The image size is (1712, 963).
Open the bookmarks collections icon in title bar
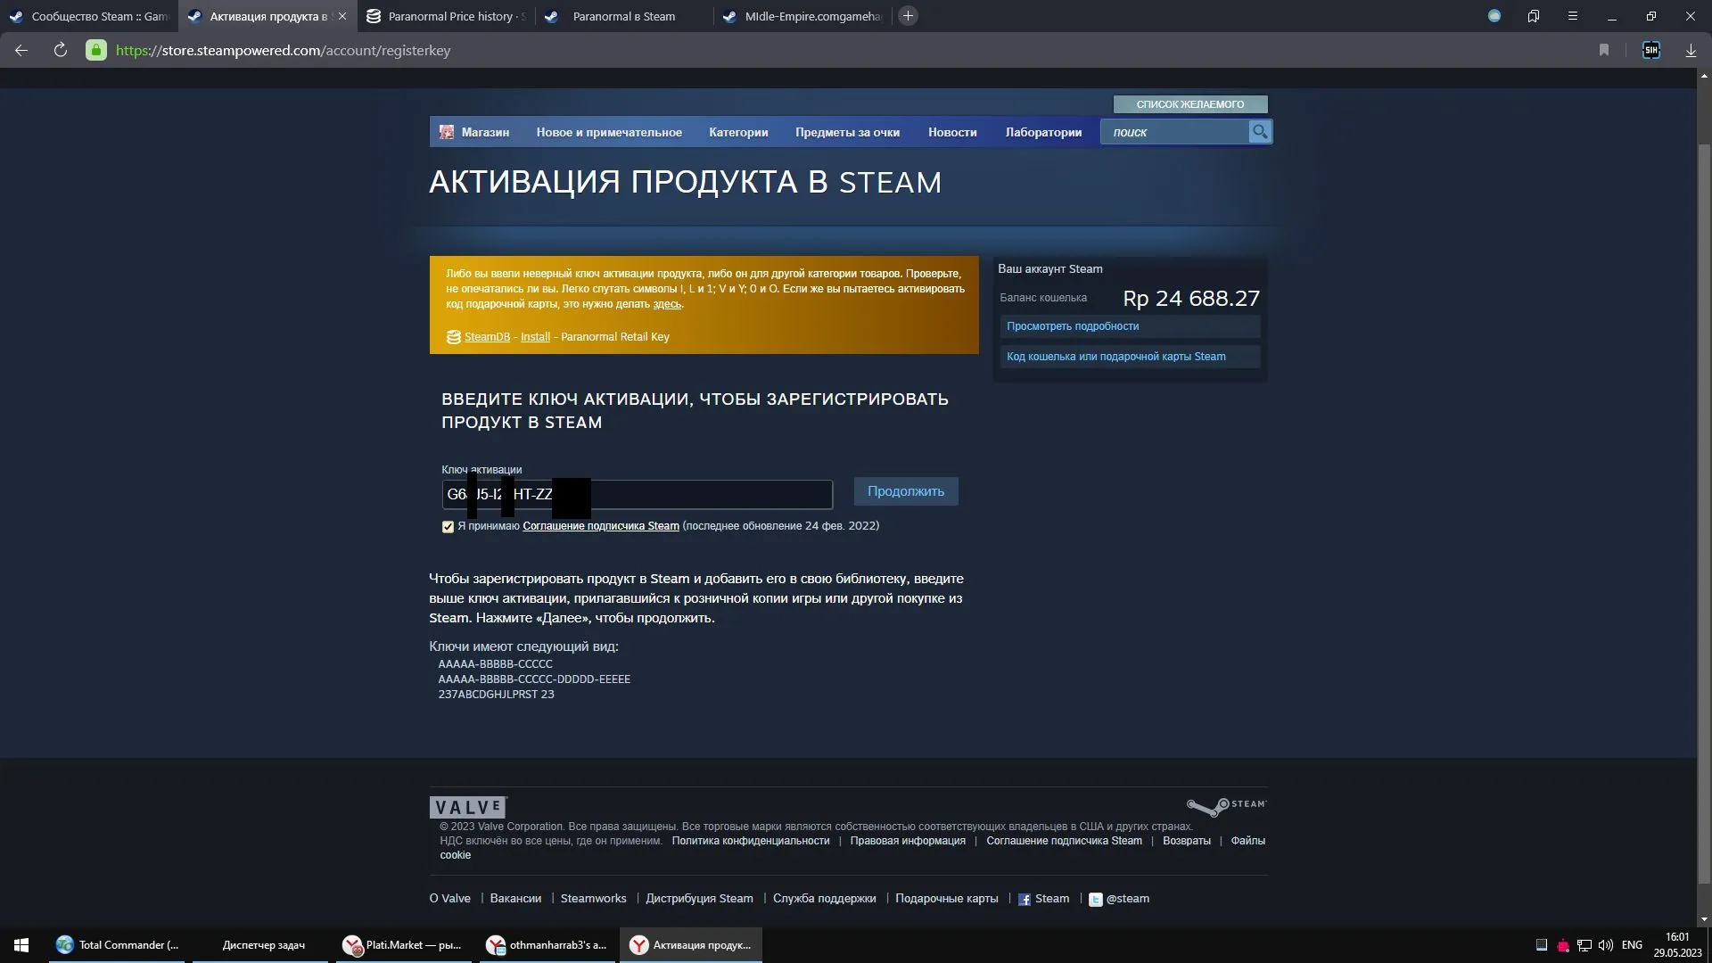[1534, 16]
